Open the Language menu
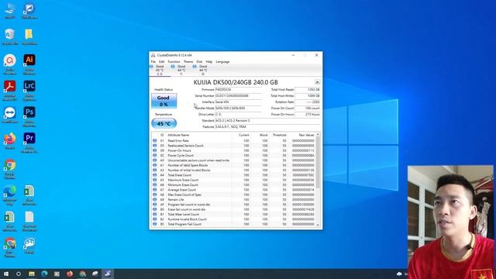 (222, 62)
